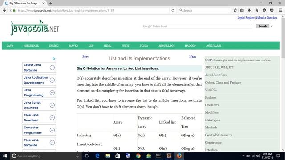Open File Explorer from taskbar
This screenshot has width=285, height=160.
pos(108,156)
